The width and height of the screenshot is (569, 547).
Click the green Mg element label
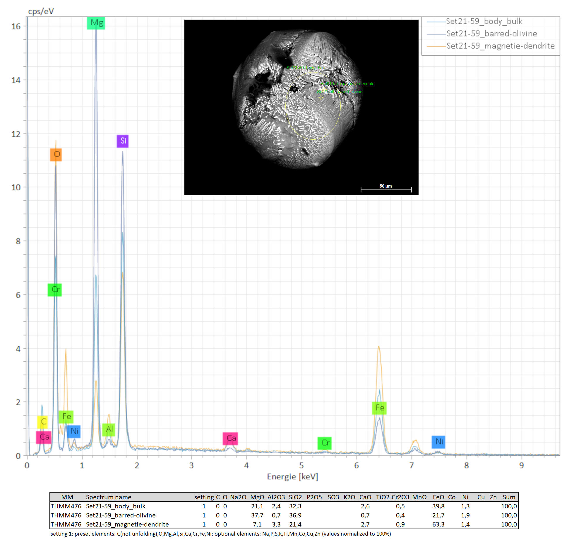[96, 23]
